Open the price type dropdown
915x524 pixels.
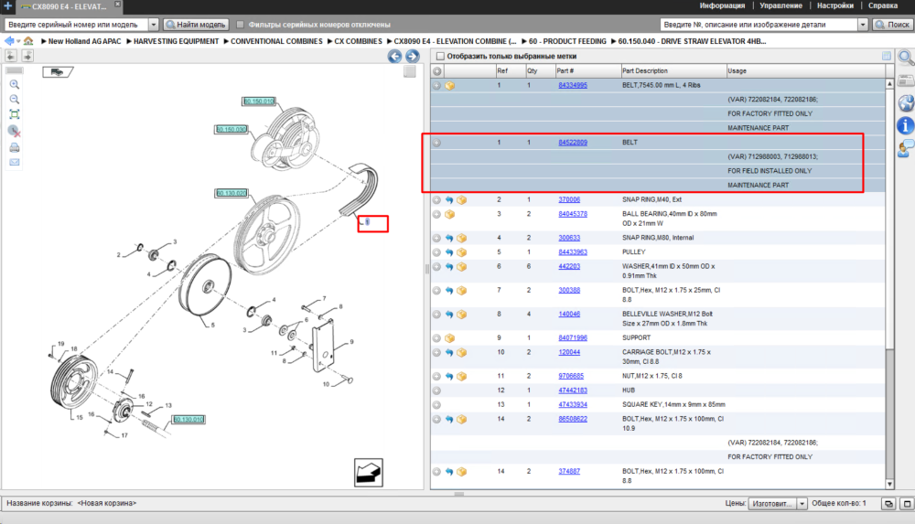(x=802, y=504)
